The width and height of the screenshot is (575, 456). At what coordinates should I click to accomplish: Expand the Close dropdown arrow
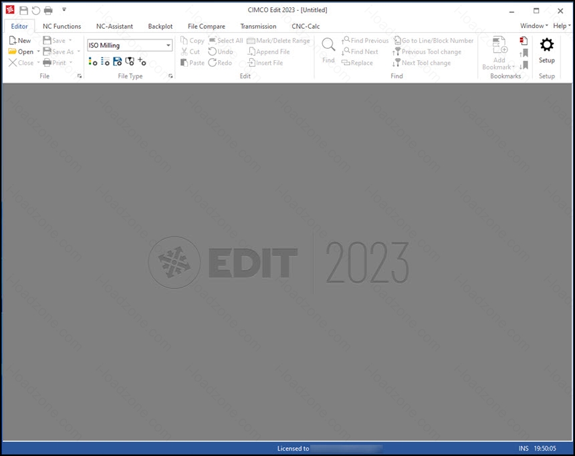(38, 62)
